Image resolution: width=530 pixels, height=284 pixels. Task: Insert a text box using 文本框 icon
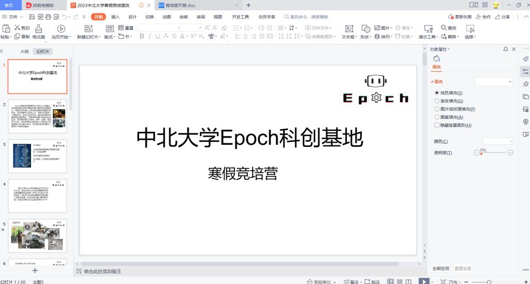(x=349, y=28)
